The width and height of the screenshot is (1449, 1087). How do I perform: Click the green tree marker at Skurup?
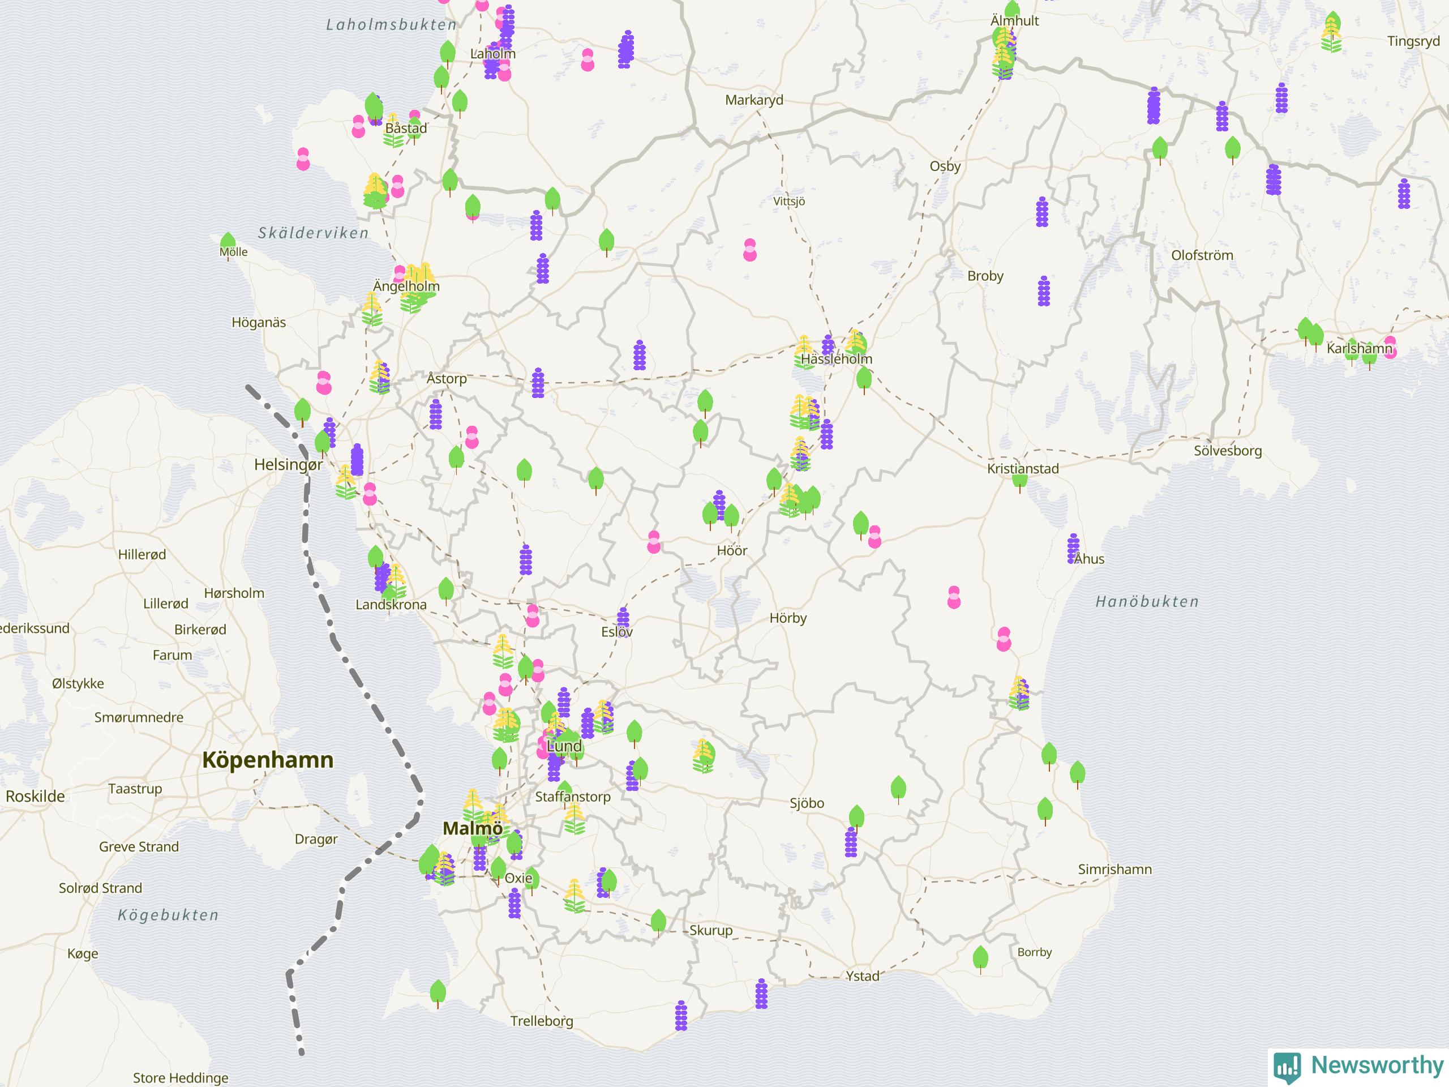click(658, 923)
